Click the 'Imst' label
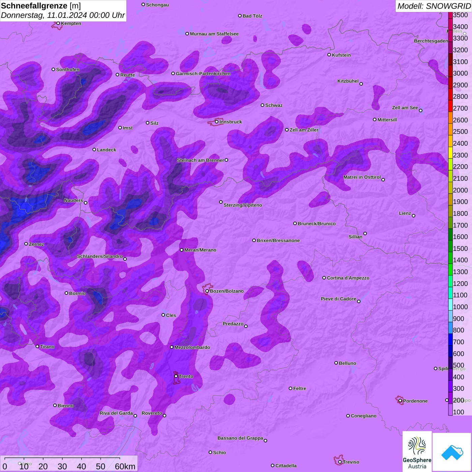Screen dimensions: 472x472 pos(128,128)
